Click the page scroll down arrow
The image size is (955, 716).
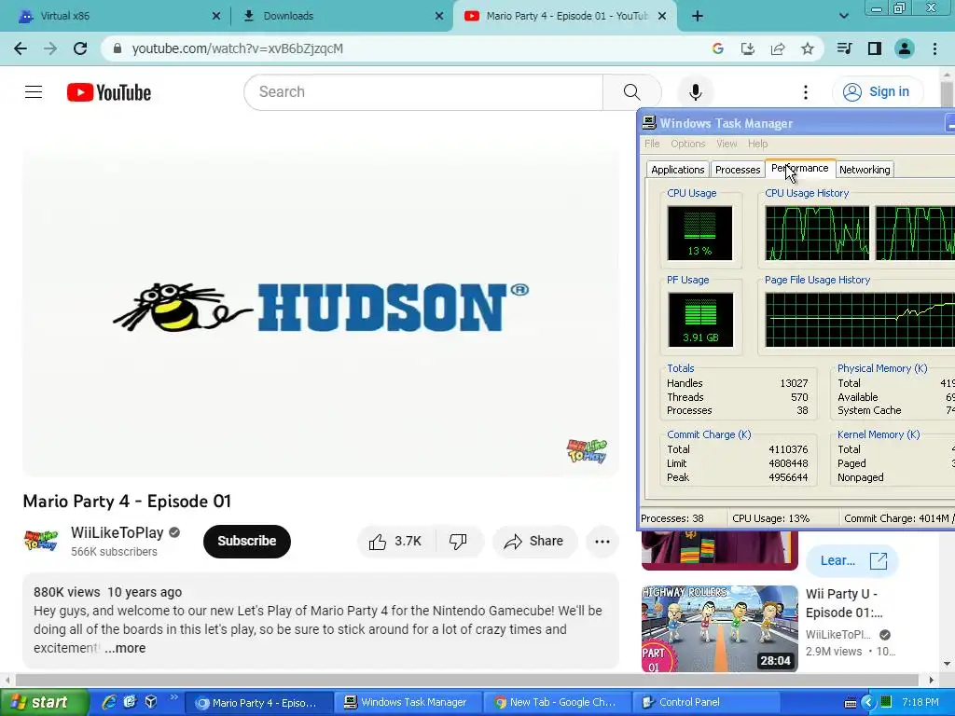pyautogui.click(x=947, y=664)
